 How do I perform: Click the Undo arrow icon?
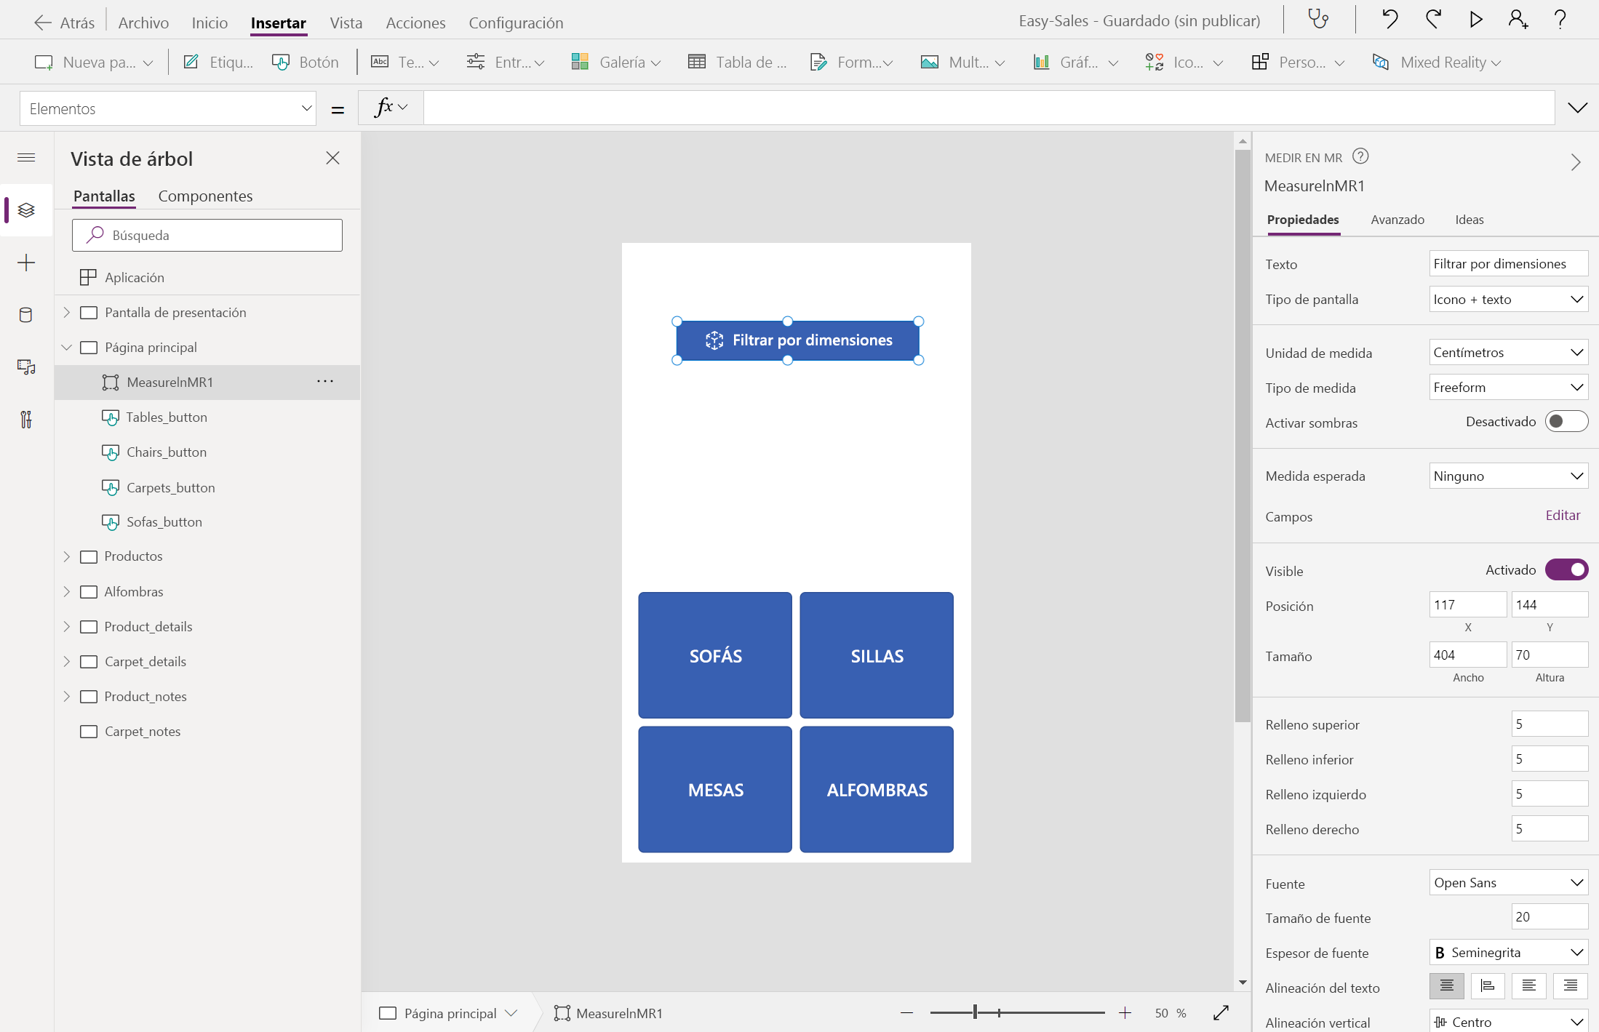(1389, 20)
